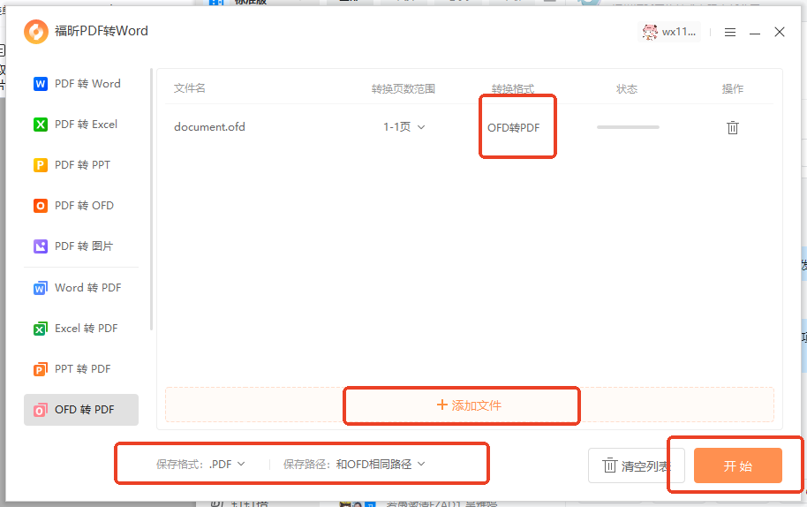
Task: Select the Word 转 PDF icon
Action: 40,288
